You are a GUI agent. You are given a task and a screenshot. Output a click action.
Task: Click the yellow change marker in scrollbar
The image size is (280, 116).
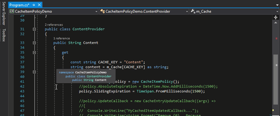click(x=273, y=110)
